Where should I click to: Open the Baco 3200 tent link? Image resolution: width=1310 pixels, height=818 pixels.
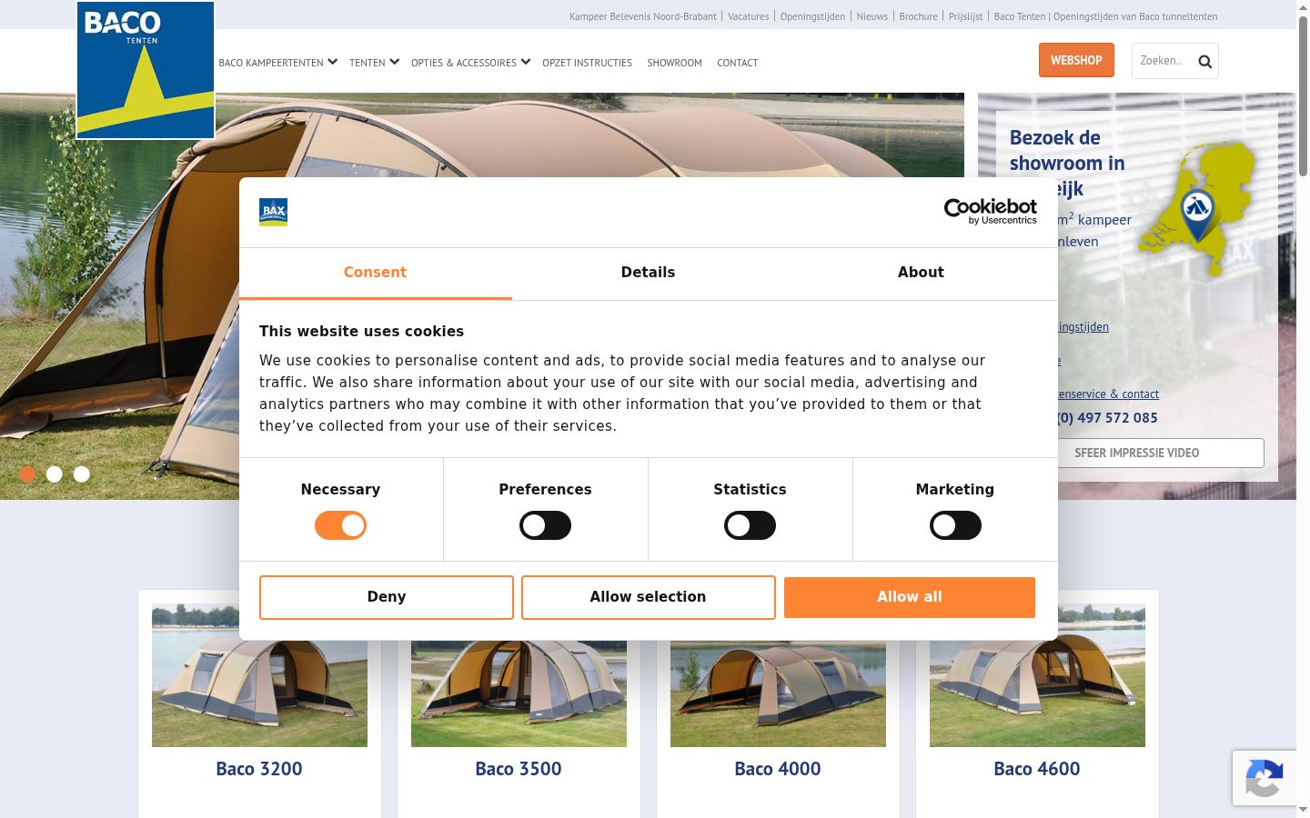259,769
